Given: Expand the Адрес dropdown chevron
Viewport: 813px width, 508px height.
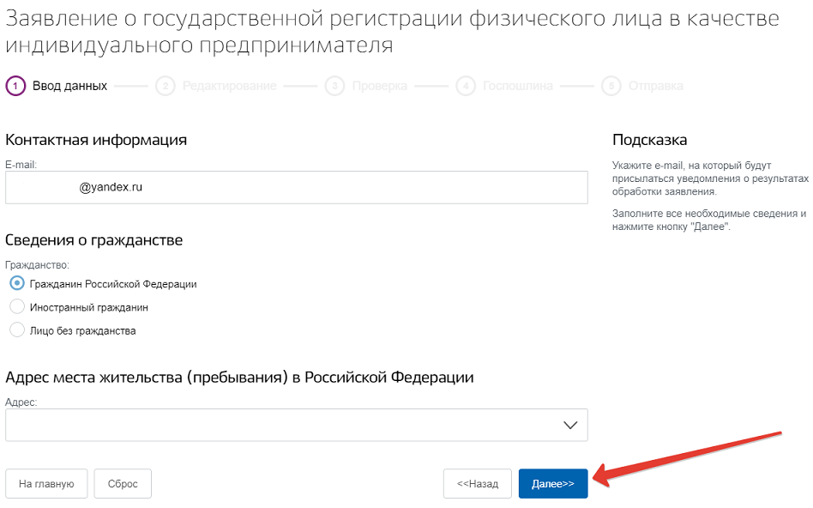Looking at the screenshot, I should [x=570, y=425].
